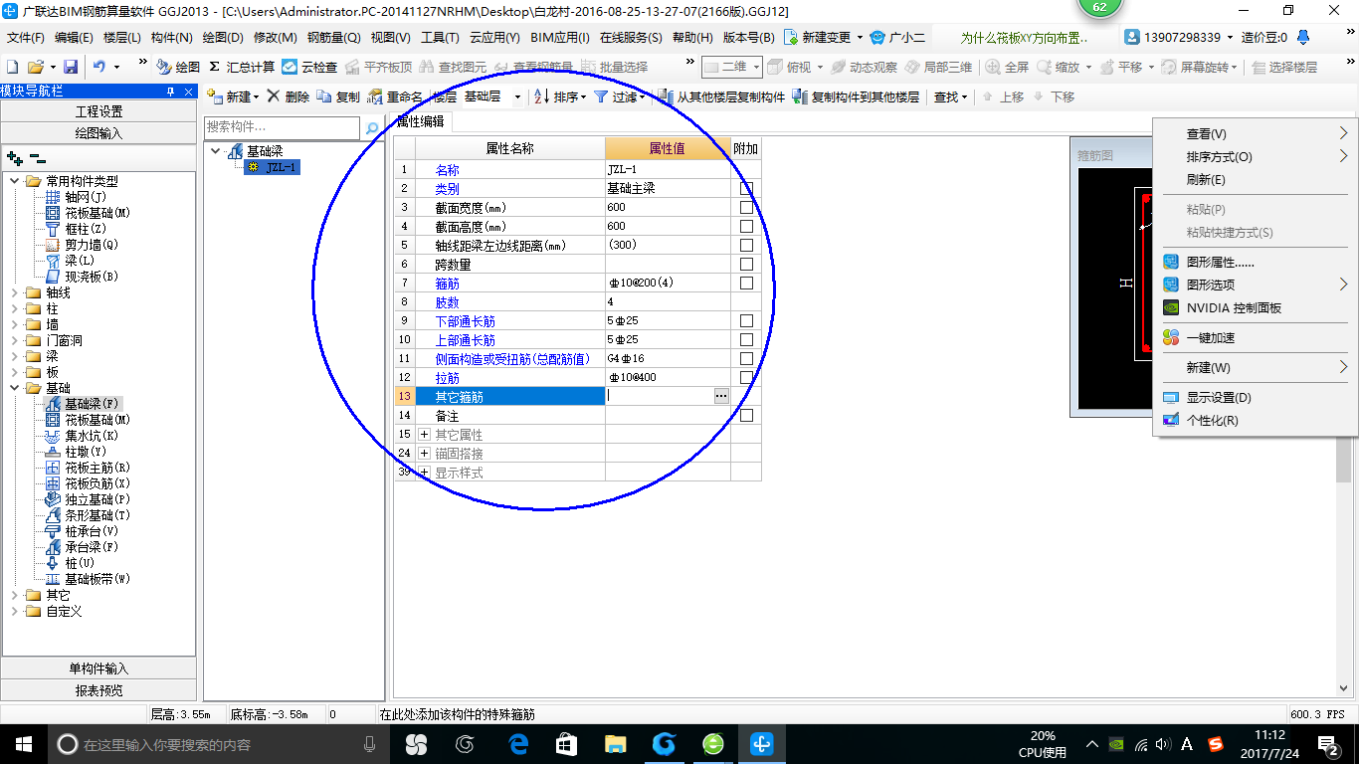Screen dimensions: 1359x764
Task: Choose NVIDIA 控制面板 in the context menu
Action: [x=1234, y=307]
